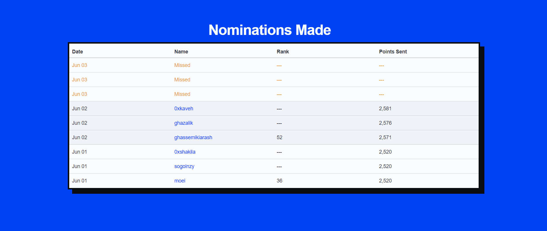Screen dimensions: 547x231
Task: Select the 2,571 points sent value
Action: [385, 137]
